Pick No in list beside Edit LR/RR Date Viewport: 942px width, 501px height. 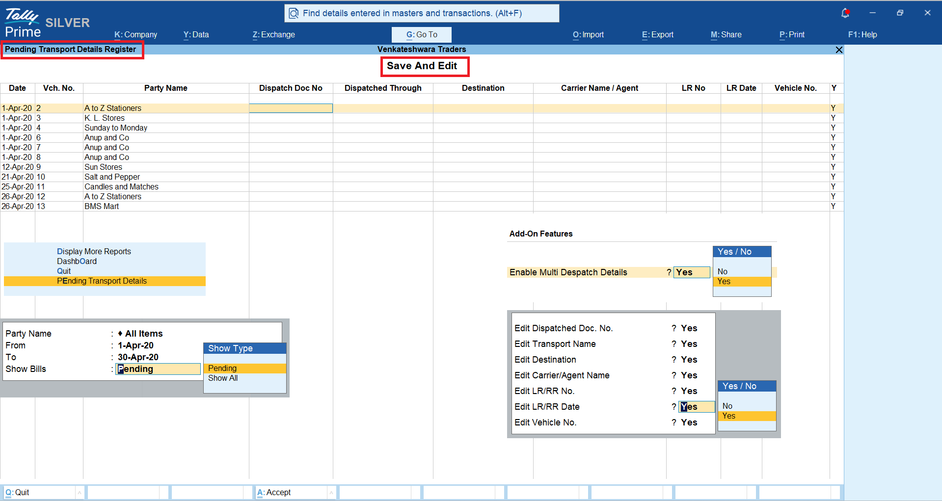[747, 406]
